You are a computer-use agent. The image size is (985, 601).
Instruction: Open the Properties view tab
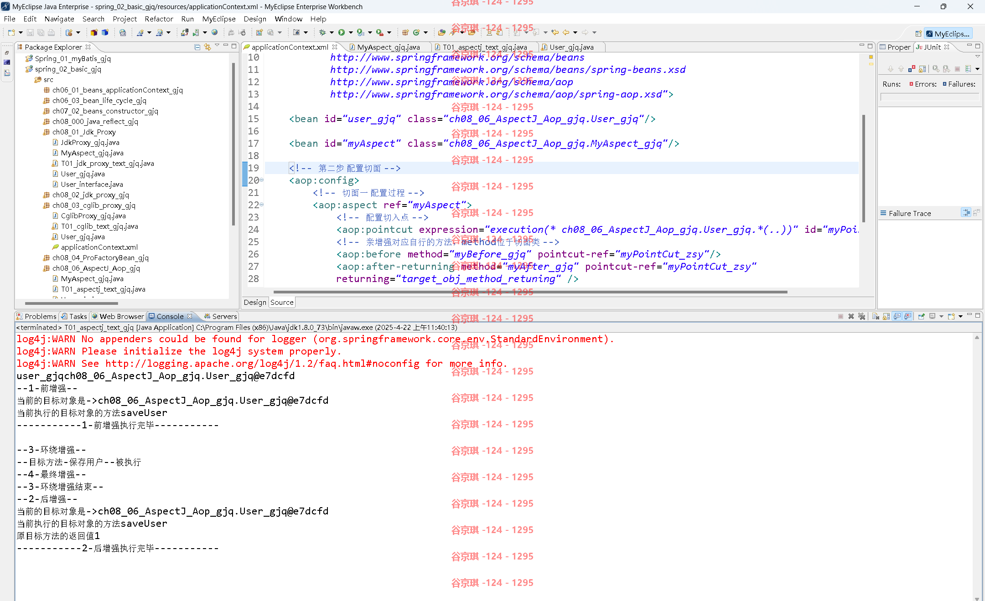click(895, 47)
